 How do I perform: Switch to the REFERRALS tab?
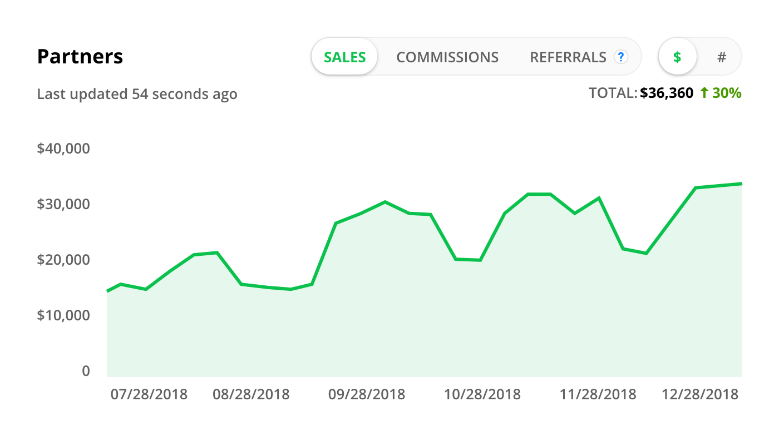568,56
